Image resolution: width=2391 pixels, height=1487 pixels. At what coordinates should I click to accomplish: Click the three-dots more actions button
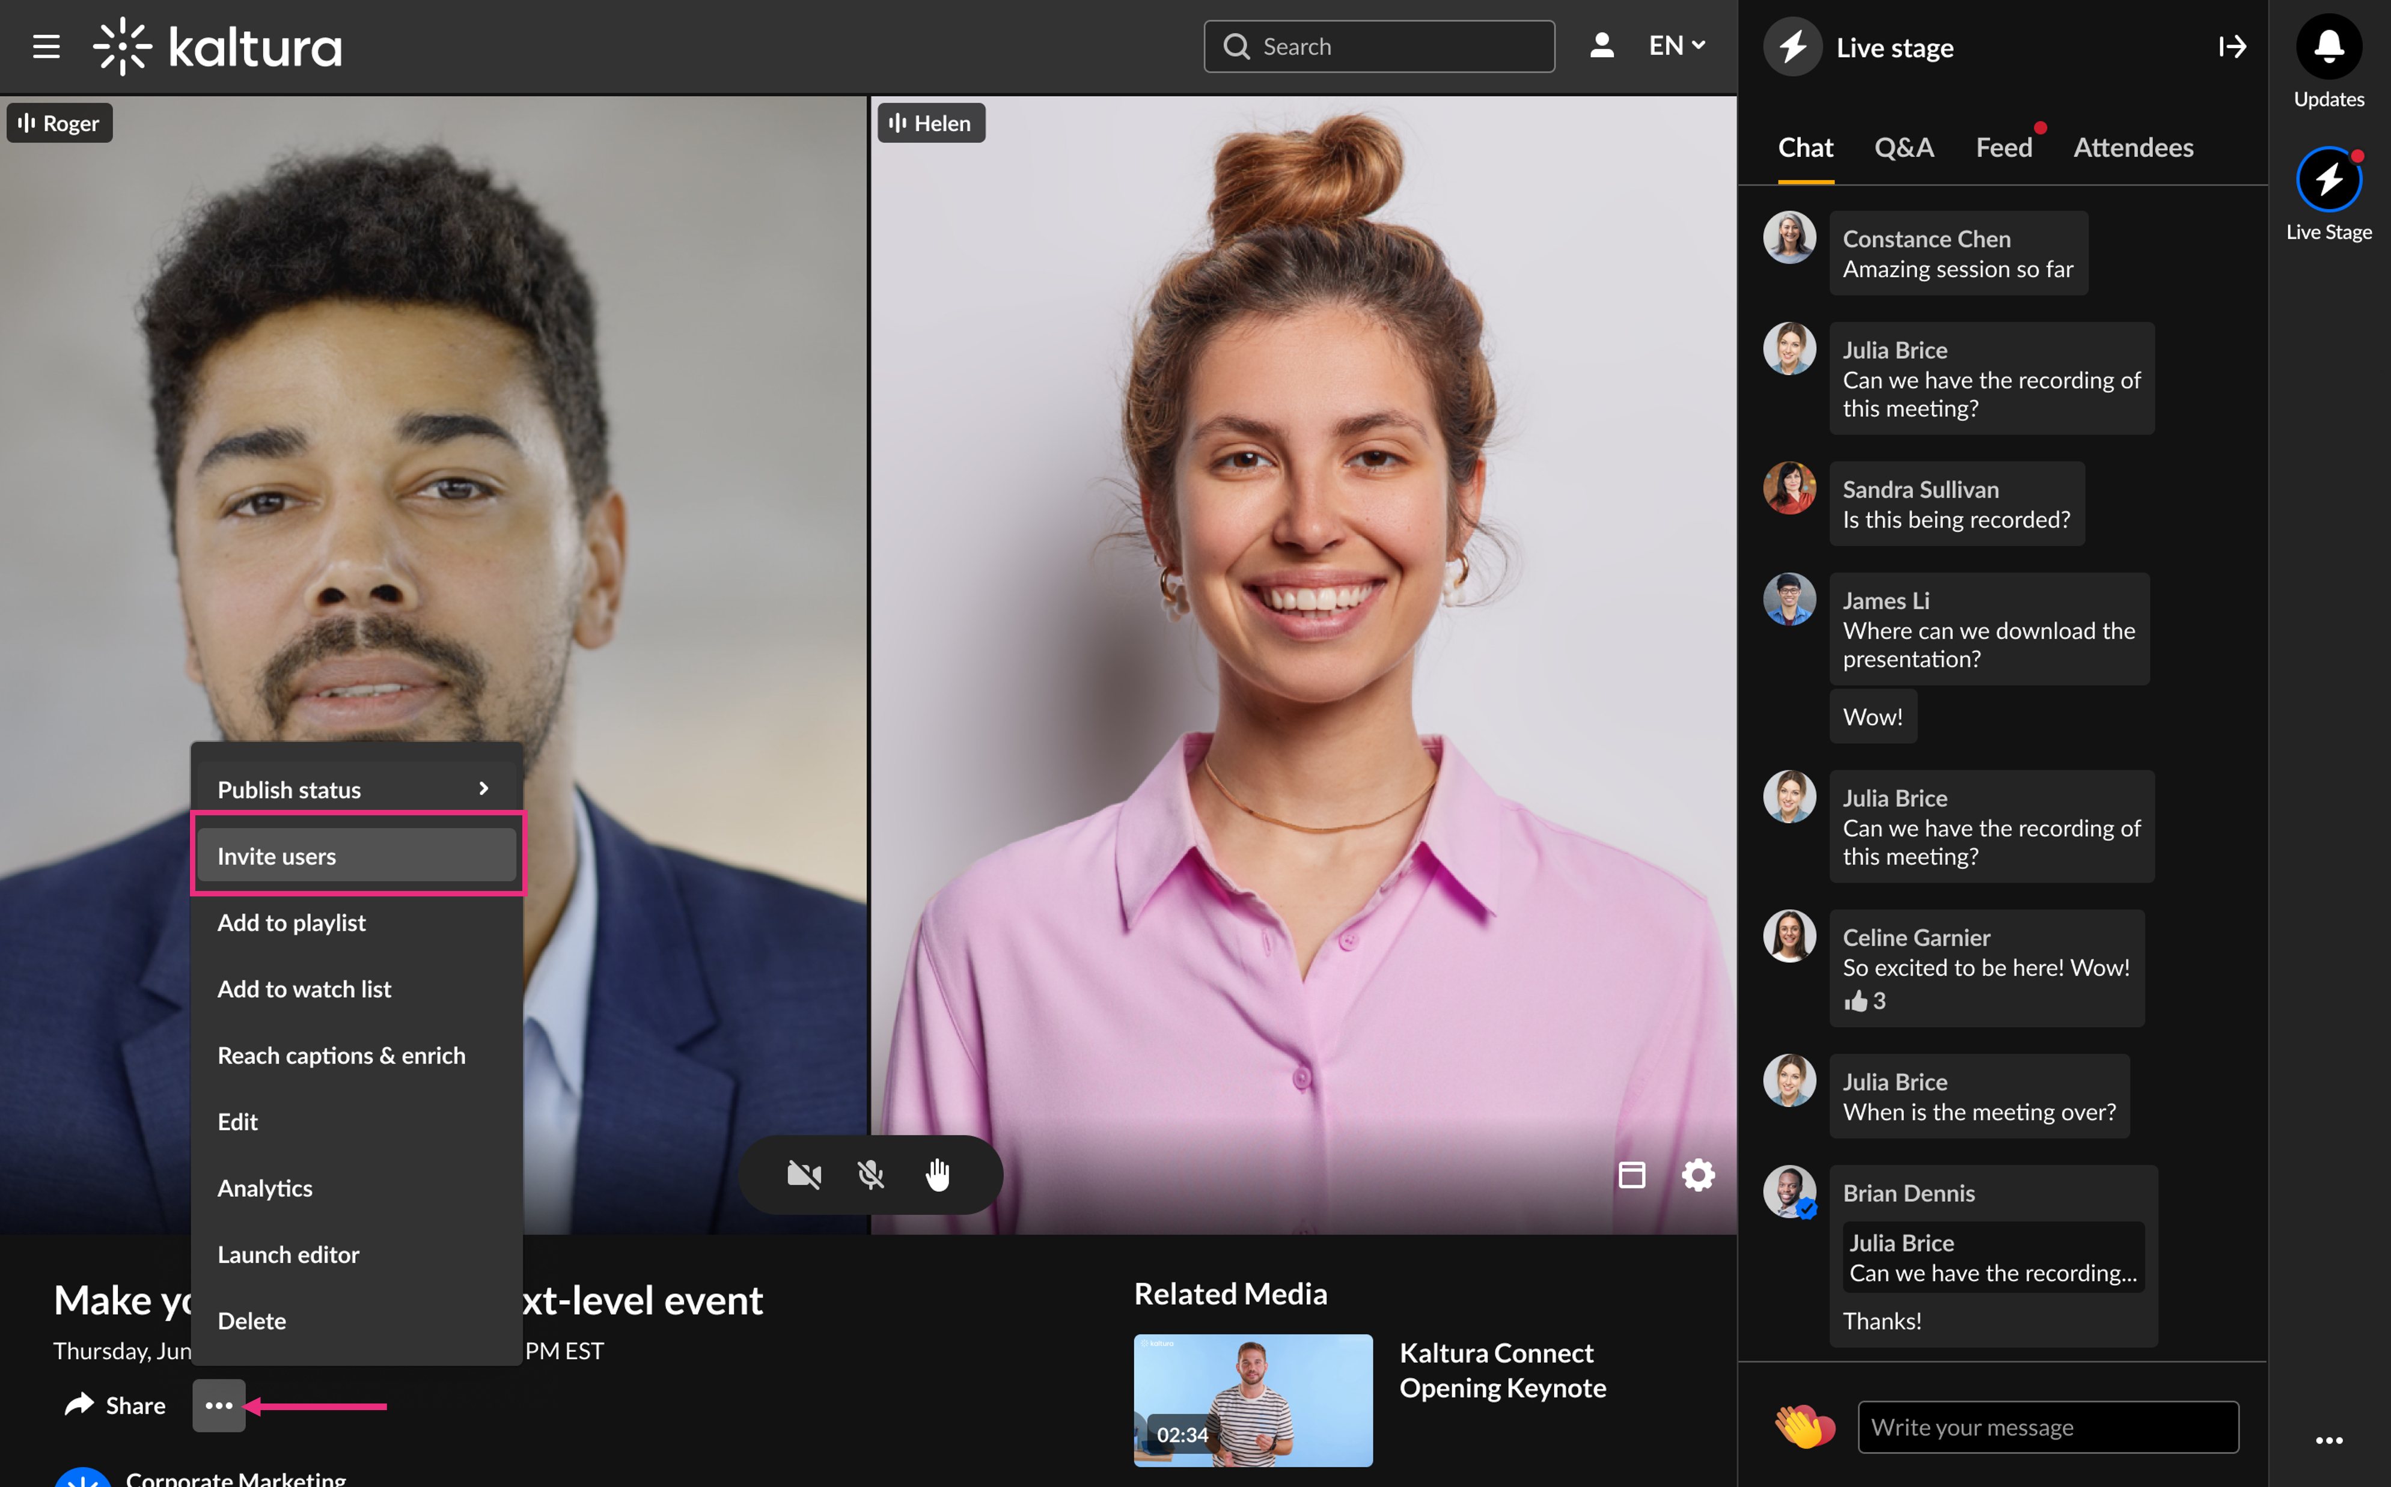pos(218,1405)
